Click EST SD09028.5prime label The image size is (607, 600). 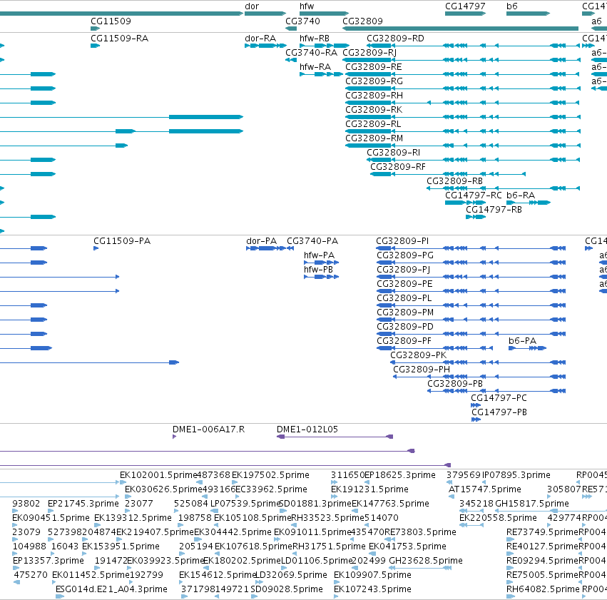(287, 589)
